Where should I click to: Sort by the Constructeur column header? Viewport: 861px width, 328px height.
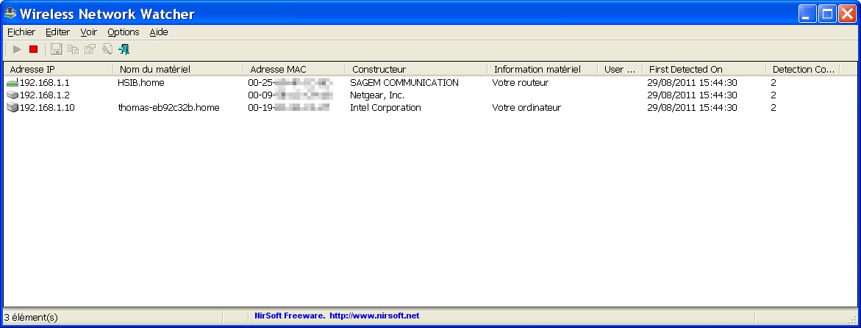point(416,69)
